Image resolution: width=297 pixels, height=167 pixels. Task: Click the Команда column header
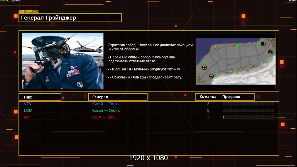tap(208, 97)
